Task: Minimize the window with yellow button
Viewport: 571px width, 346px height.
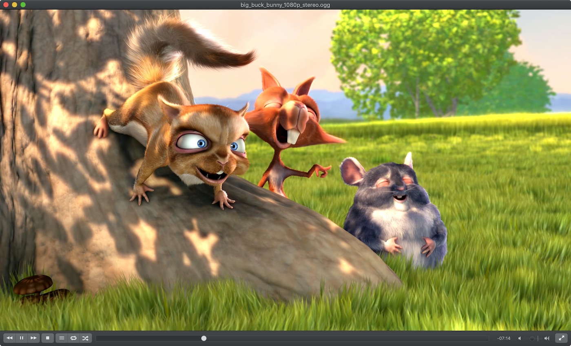Action: [14, 5]
